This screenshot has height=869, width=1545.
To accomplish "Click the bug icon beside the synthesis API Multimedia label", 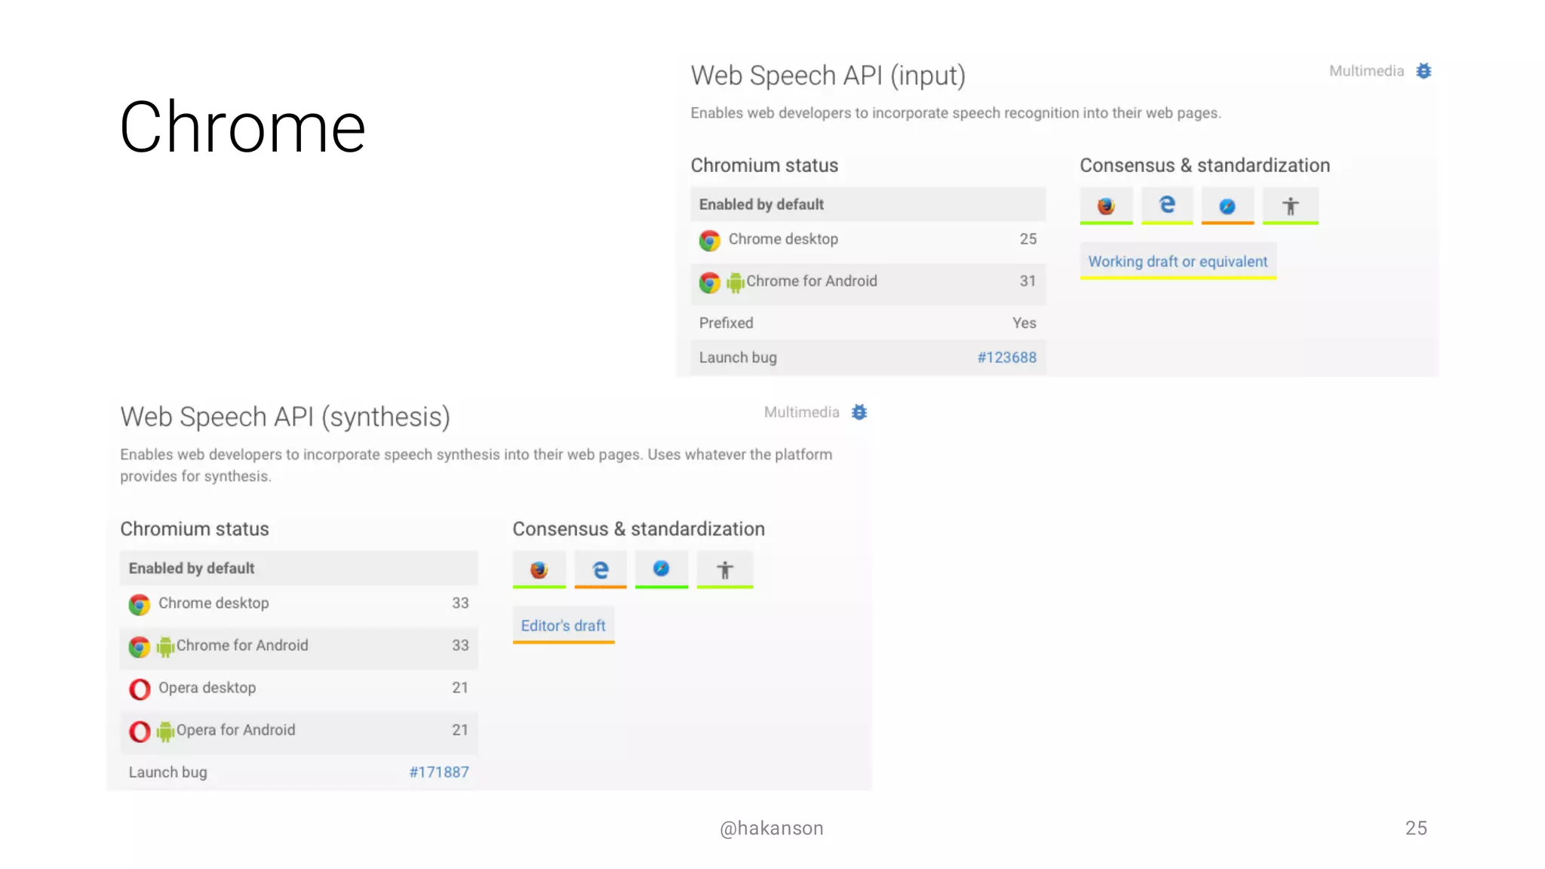I will point(859,413).
